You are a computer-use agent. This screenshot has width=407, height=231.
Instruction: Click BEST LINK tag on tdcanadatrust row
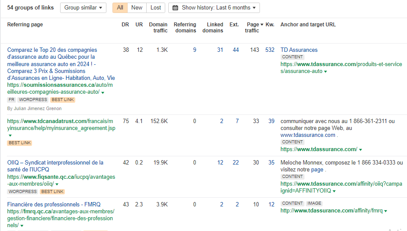point(19,143)
